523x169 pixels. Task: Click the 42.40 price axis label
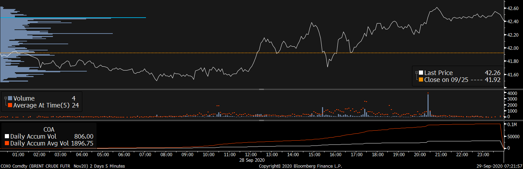coord(512,21)
